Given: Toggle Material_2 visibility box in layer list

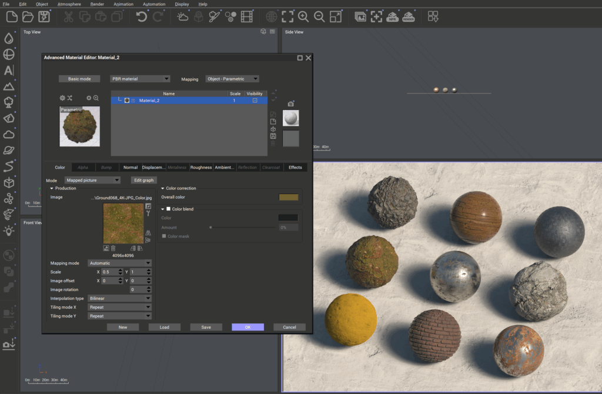Looking at the screenshot, I should click(x=255, y=101).
